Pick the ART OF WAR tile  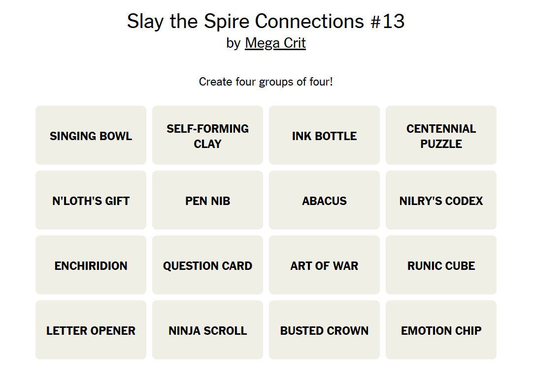coord(324,265)
